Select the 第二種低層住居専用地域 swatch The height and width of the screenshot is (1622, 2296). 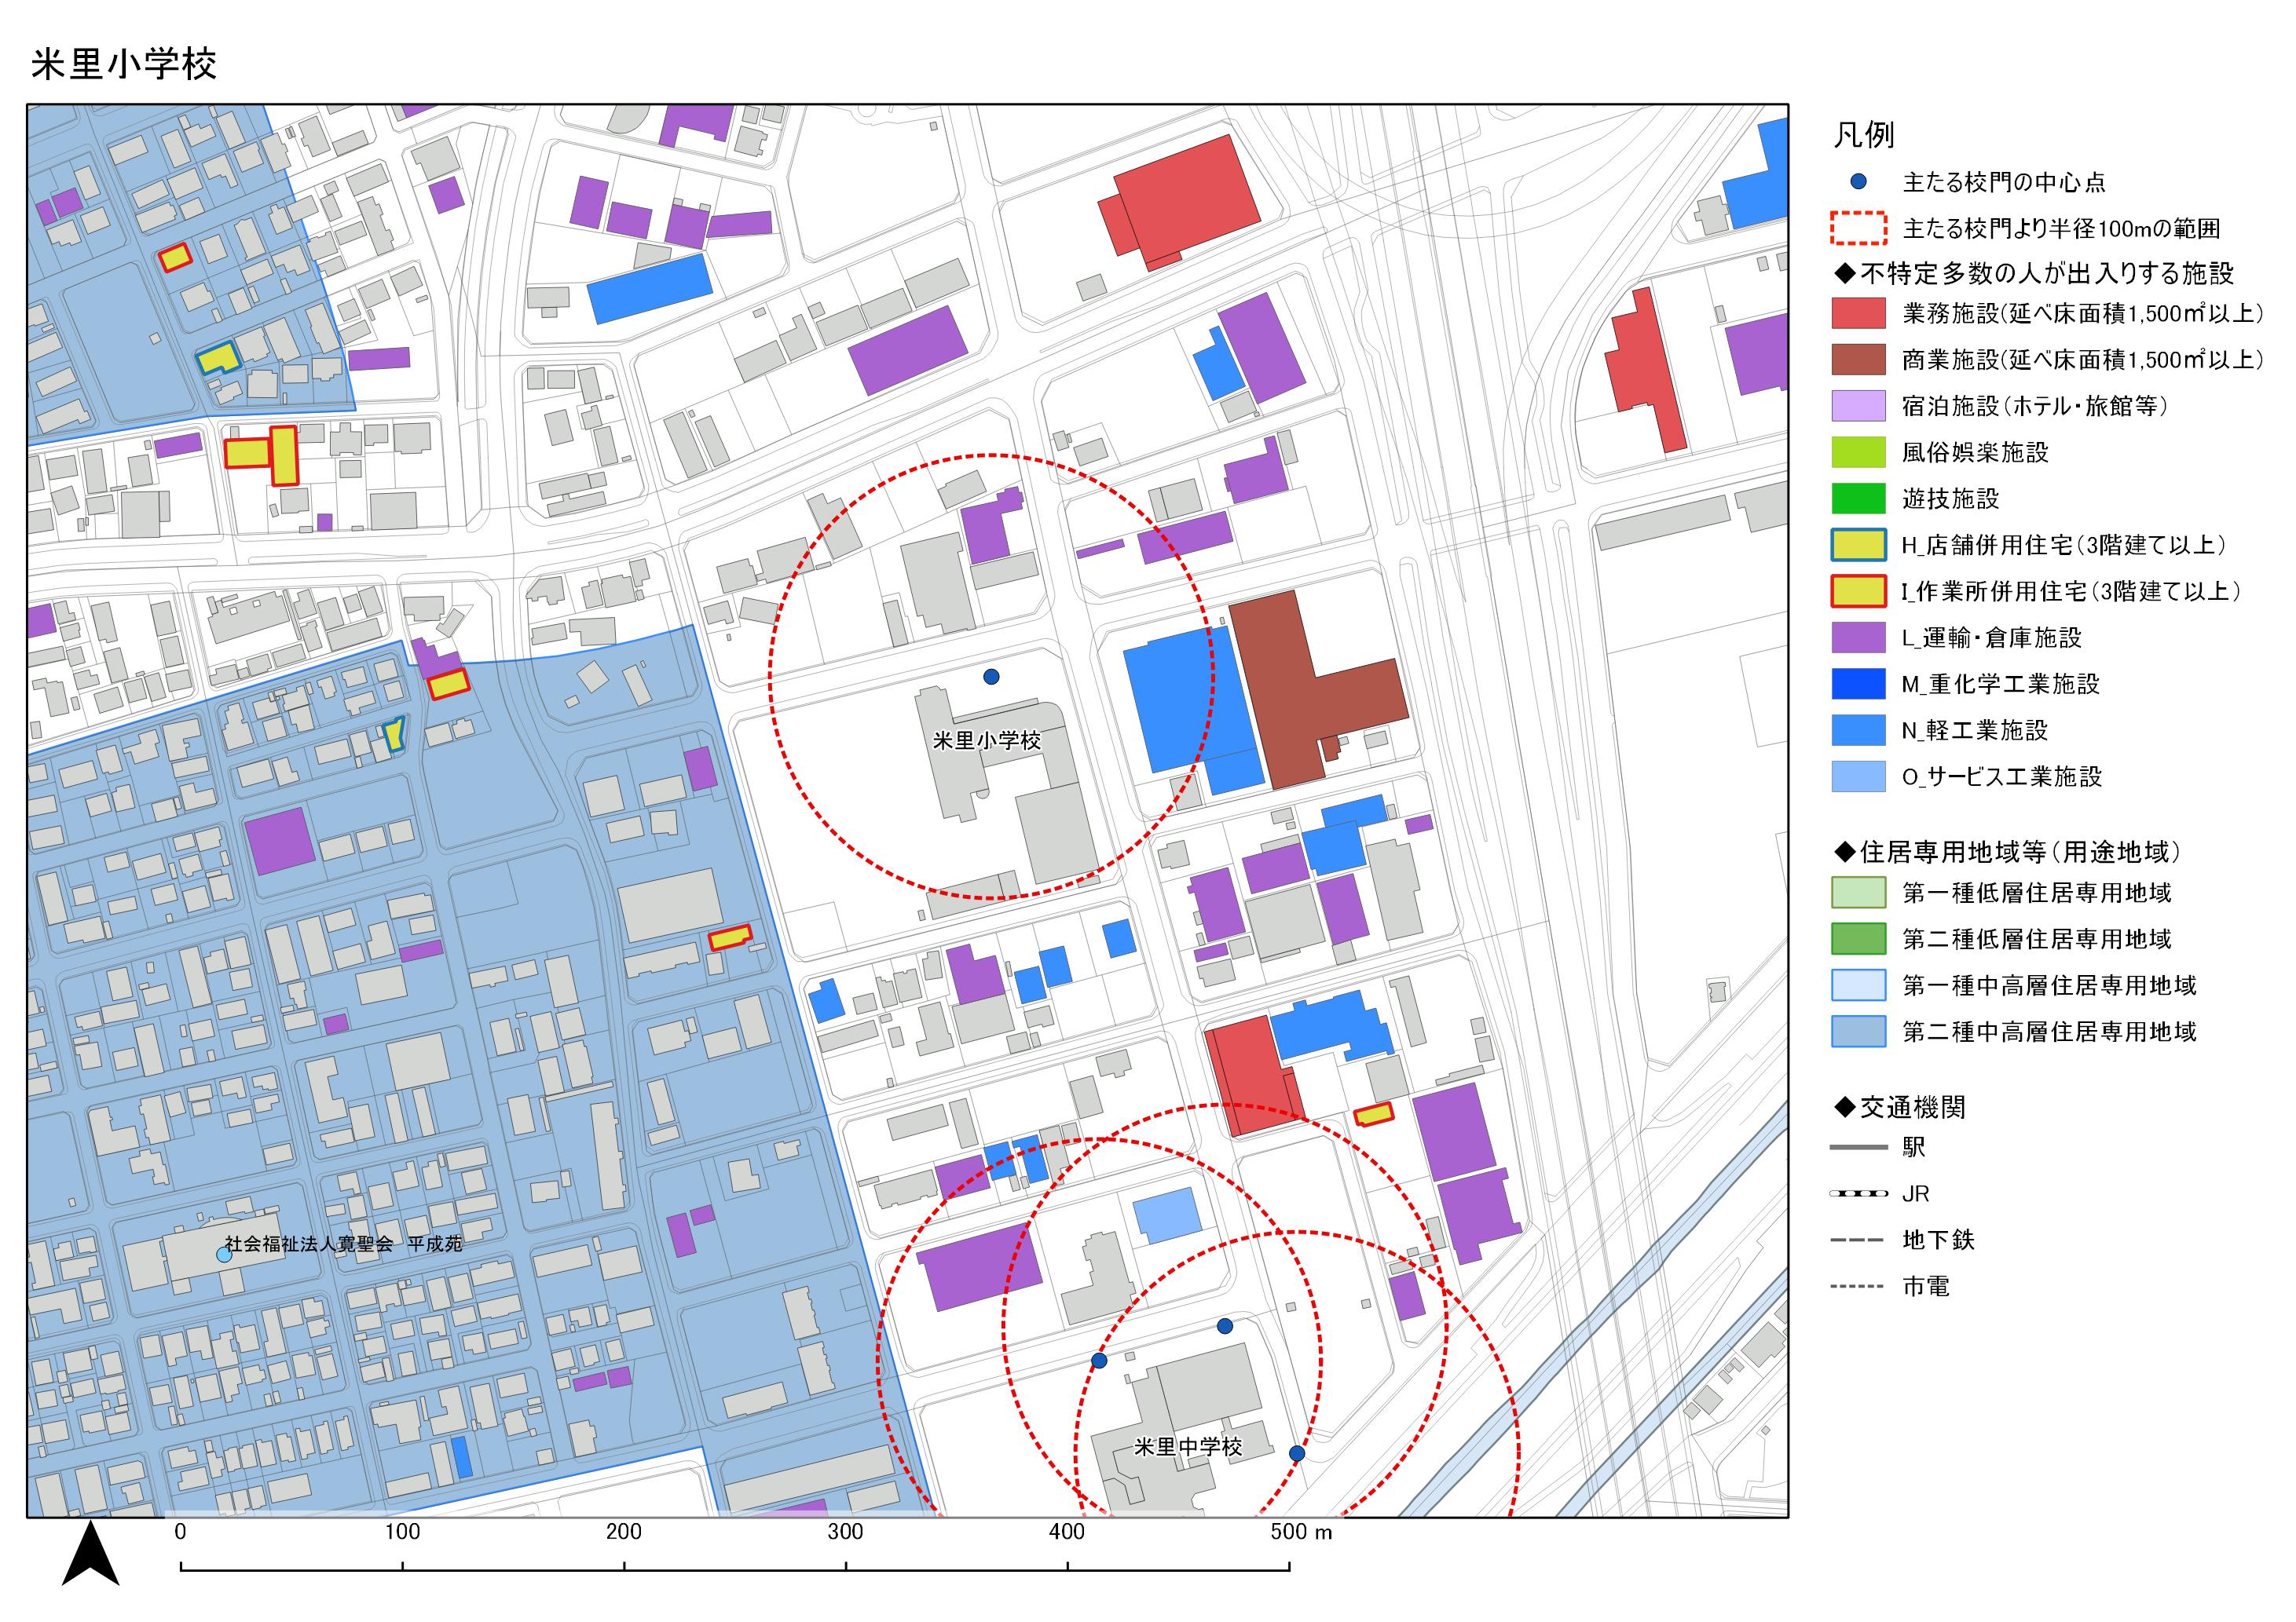tap(1858, 938)
